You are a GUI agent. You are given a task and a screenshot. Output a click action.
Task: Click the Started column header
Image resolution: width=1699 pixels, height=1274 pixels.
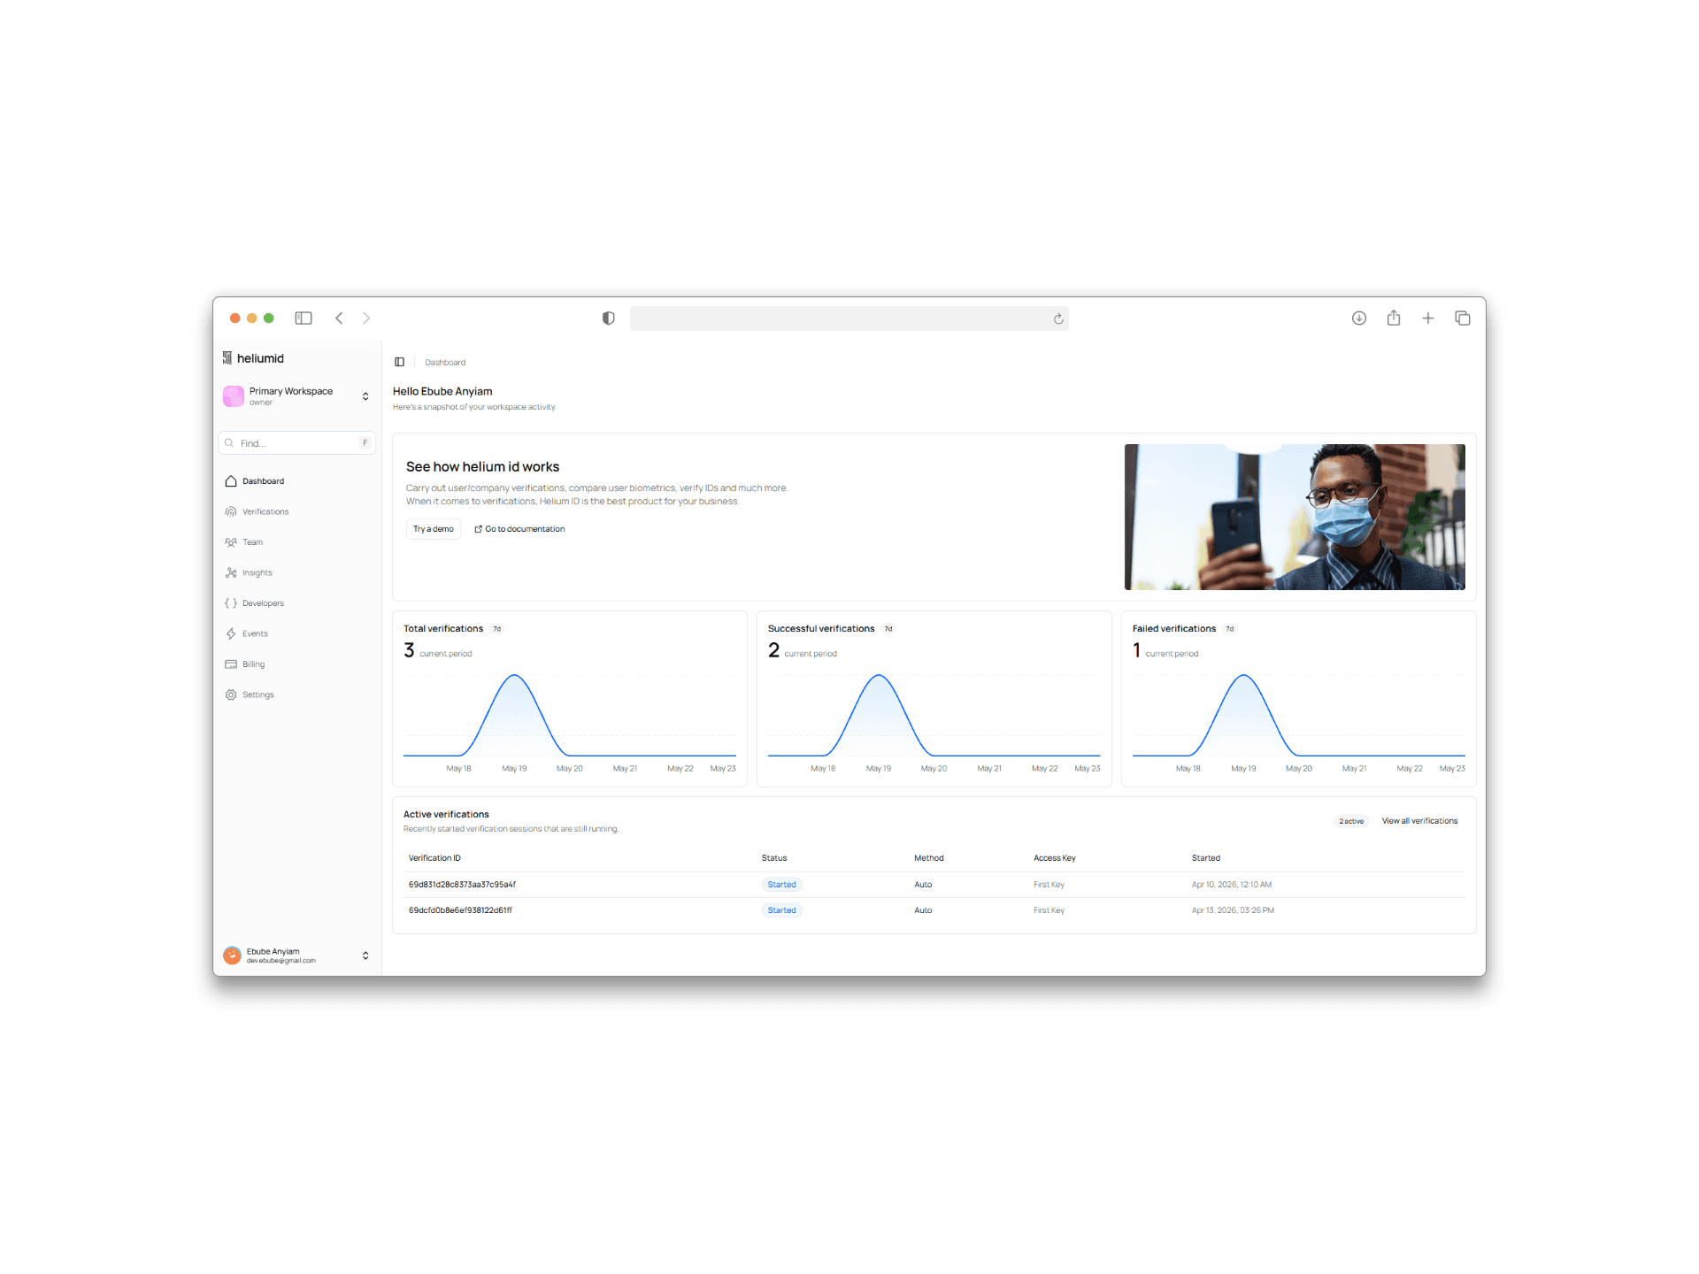(x=1206, y=858)
